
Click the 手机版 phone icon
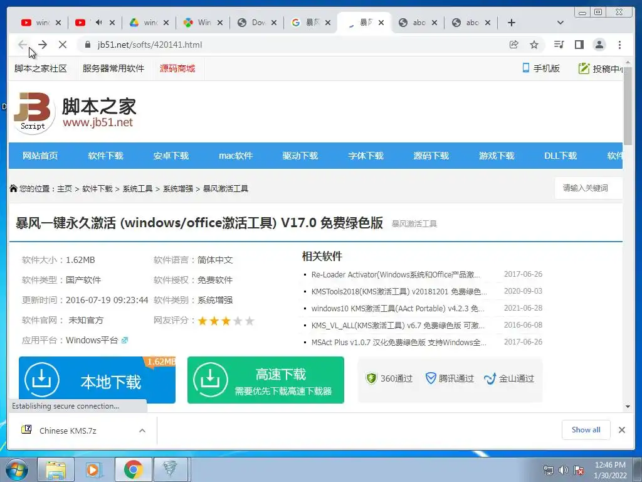[x=526, y=68]
